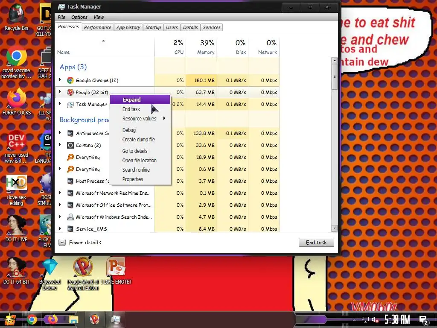The height and width of the screenshot is (328, 437).
Task: Choose End task in the context menu
Action: click(x=140, y=109)
